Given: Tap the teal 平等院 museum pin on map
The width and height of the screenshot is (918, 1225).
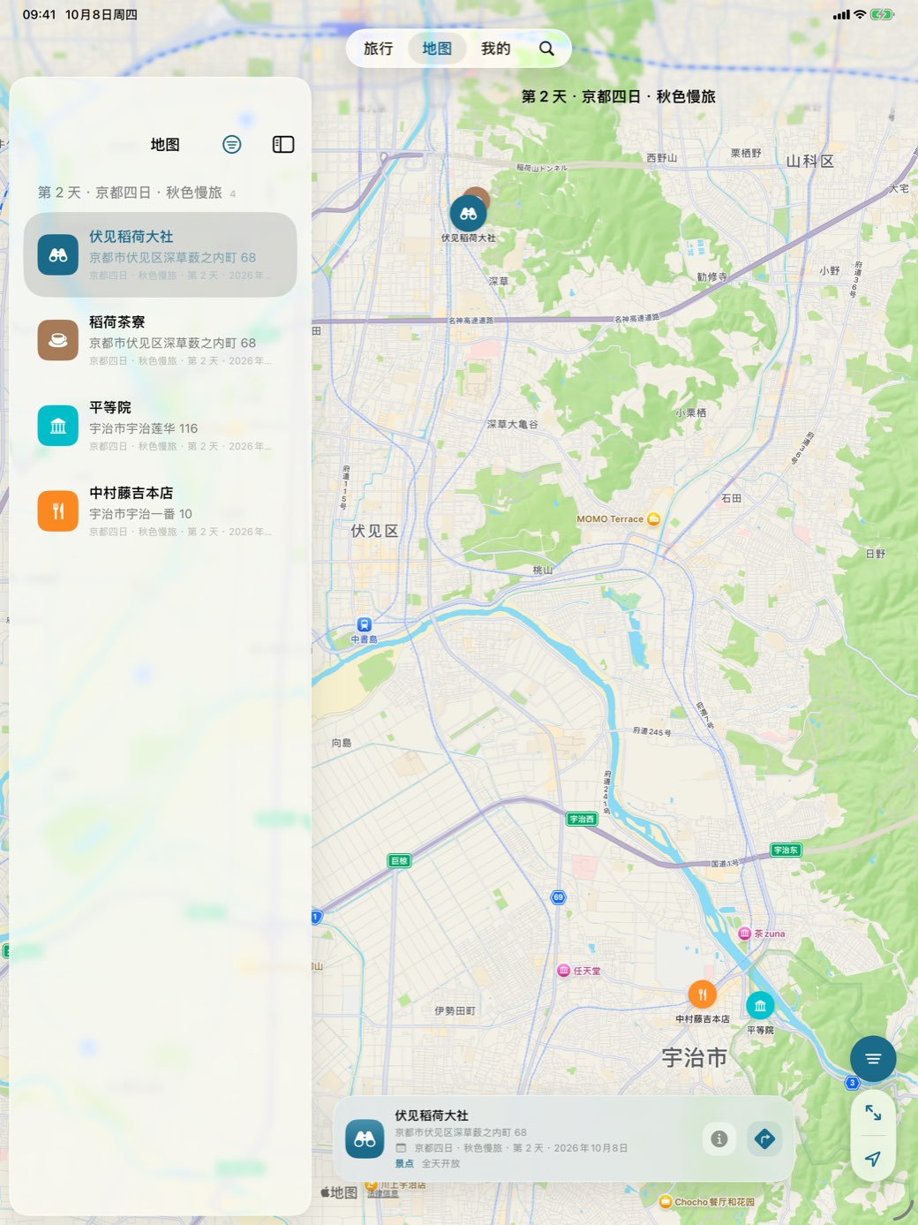Looking at the screenshot, I should click(760, 1005).
